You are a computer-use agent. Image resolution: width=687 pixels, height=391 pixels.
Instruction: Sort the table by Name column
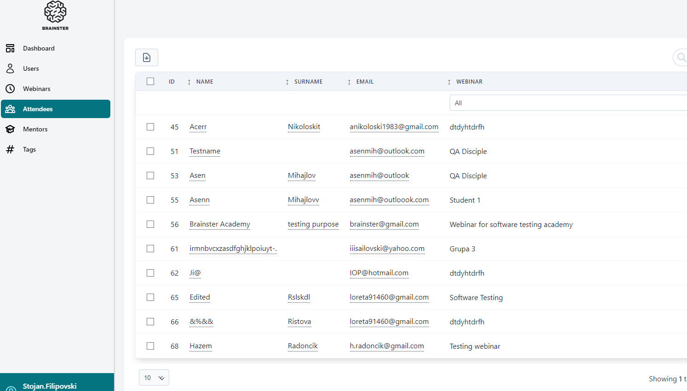click(x=204, y=82)
